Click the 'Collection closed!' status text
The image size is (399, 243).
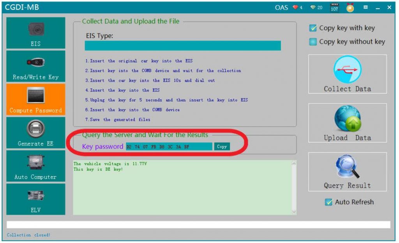click(x=28, y=235)
